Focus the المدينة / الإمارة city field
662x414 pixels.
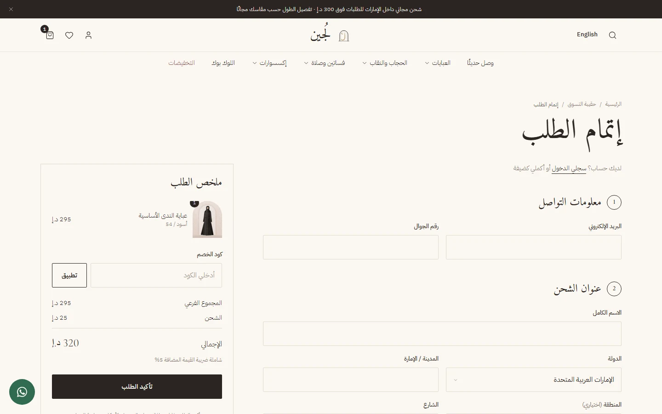[x=351, y=380]
